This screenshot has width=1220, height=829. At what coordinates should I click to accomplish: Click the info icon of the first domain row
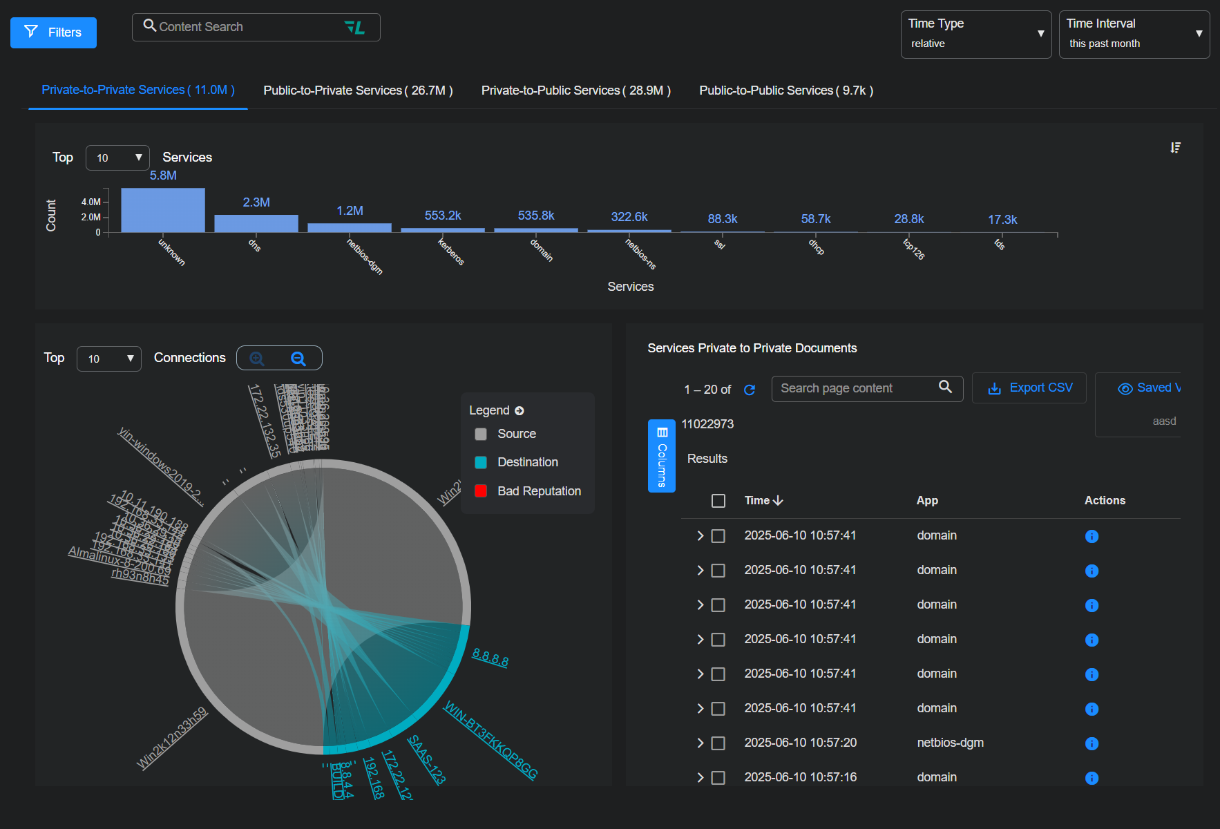click(x=1092, y=536)
